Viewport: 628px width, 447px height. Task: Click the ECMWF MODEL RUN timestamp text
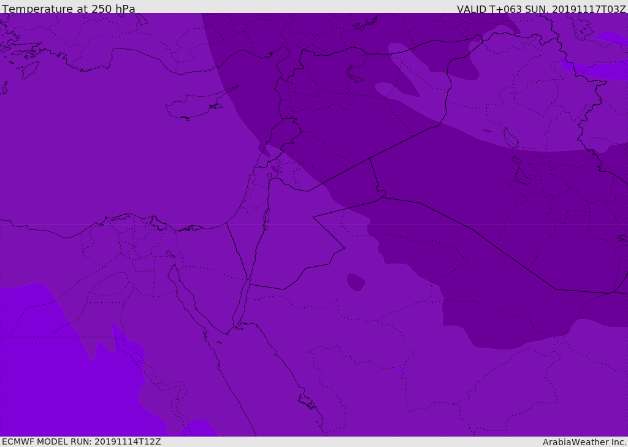(81, 441)
